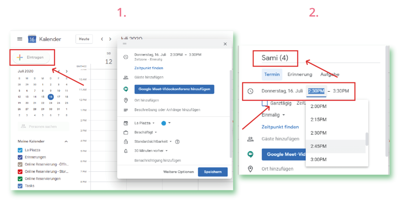Screen dimensions: 402x200
Task: Toggle the La Piazza calendar checkbox
Action: coord(20,150)
